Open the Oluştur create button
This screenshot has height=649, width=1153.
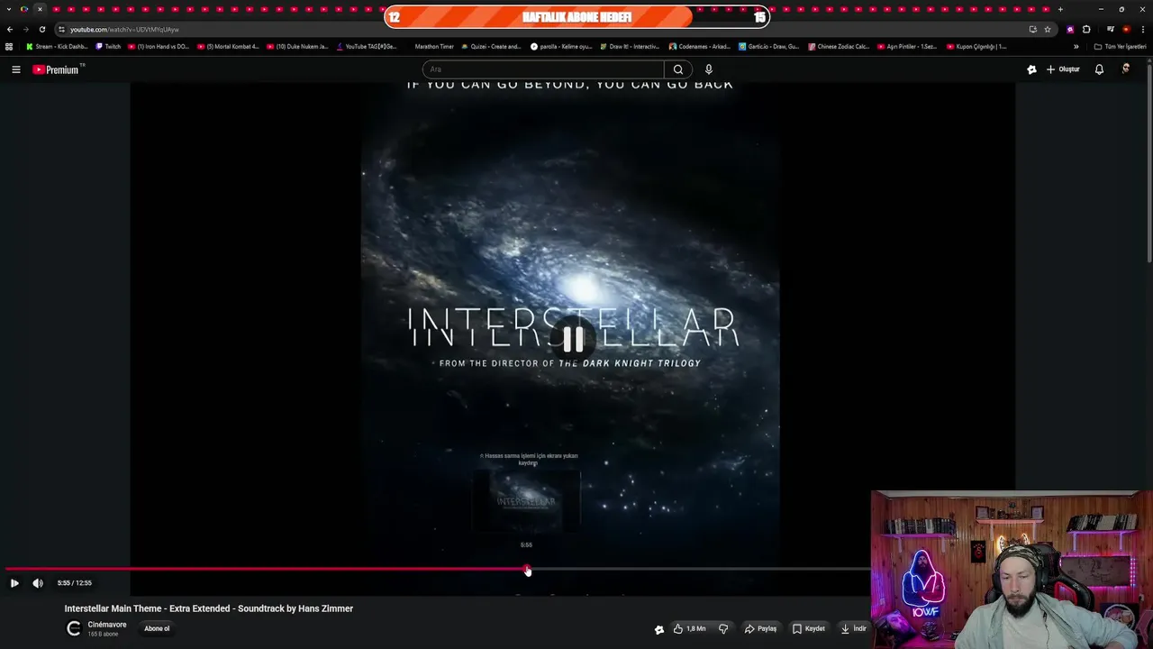coord(1063,69)
